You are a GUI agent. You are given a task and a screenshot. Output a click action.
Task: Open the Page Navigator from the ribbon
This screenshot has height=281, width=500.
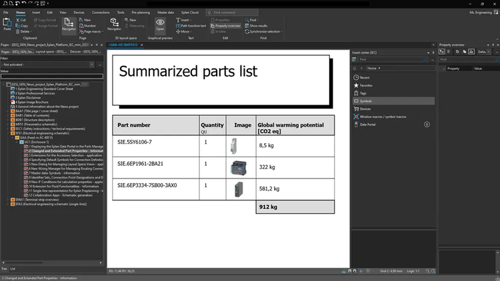(69, 25)
